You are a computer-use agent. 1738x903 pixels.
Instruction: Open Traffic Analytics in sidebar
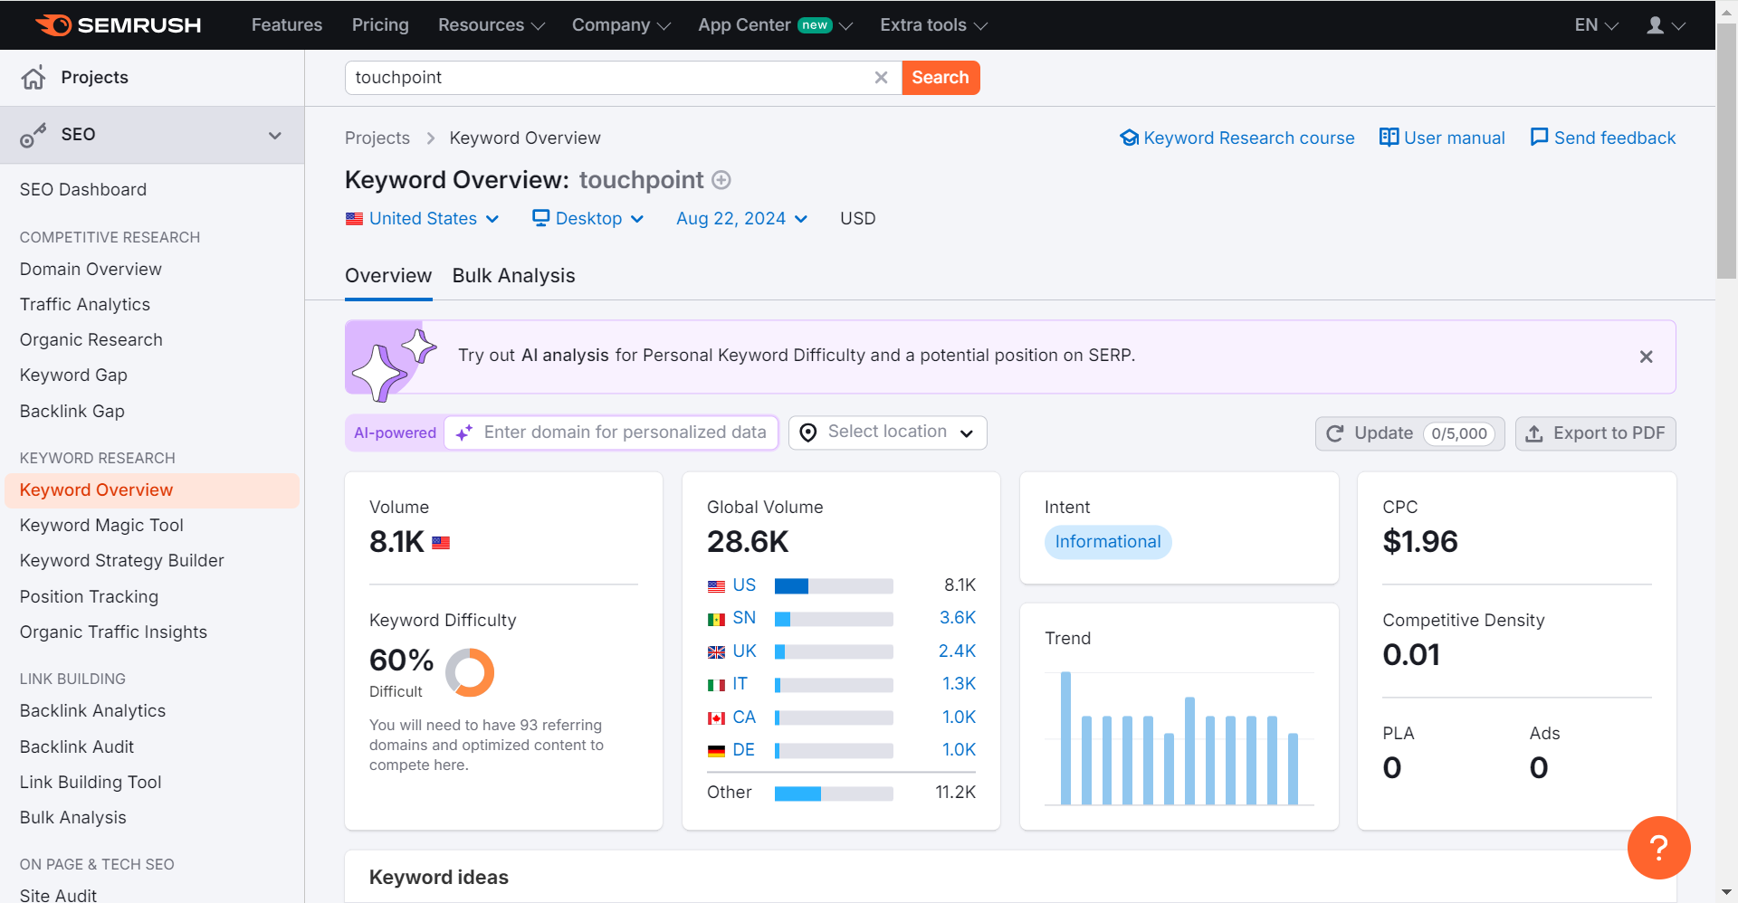click(x=85, y=305)
